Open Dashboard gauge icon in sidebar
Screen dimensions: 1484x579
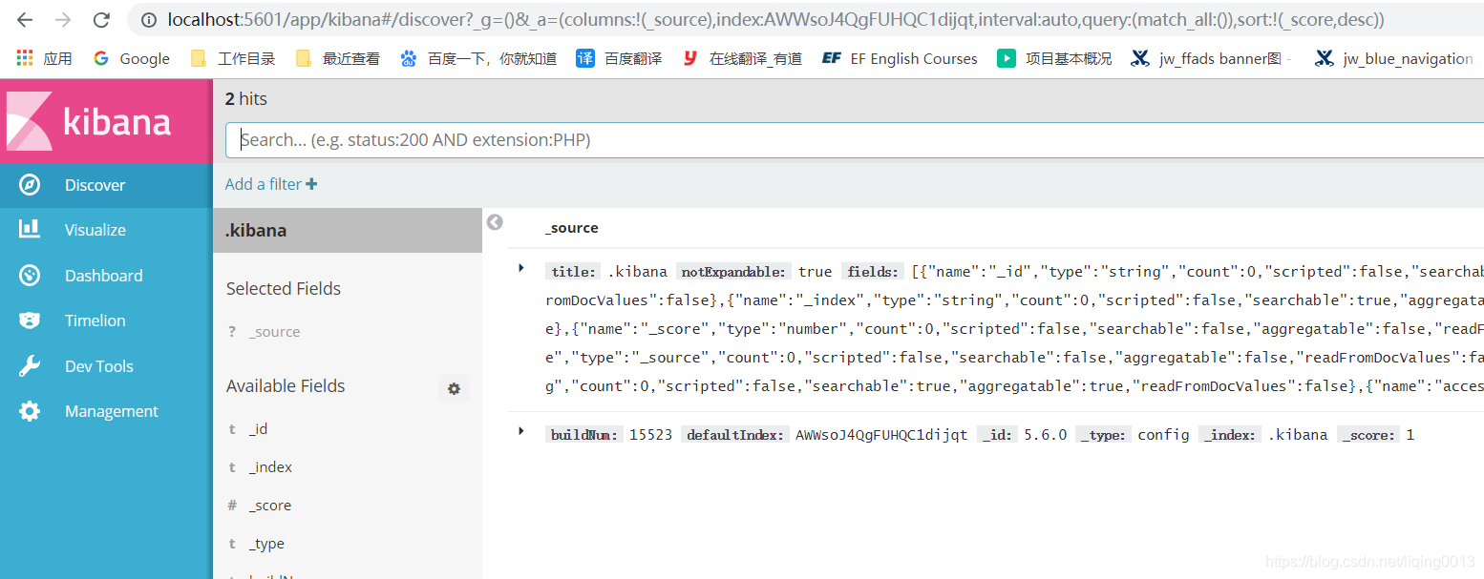(30, 276)
